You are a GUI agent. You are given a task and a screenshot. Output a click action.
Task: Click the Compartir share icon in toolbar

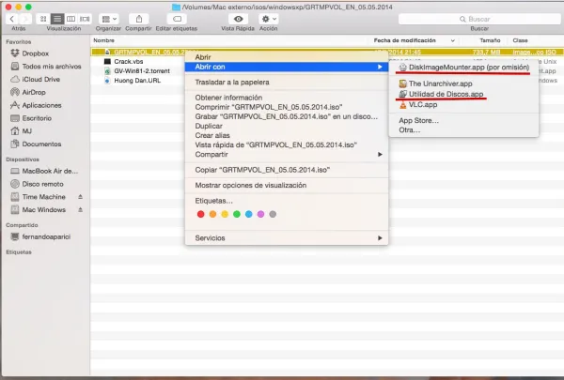pos(138,19)
